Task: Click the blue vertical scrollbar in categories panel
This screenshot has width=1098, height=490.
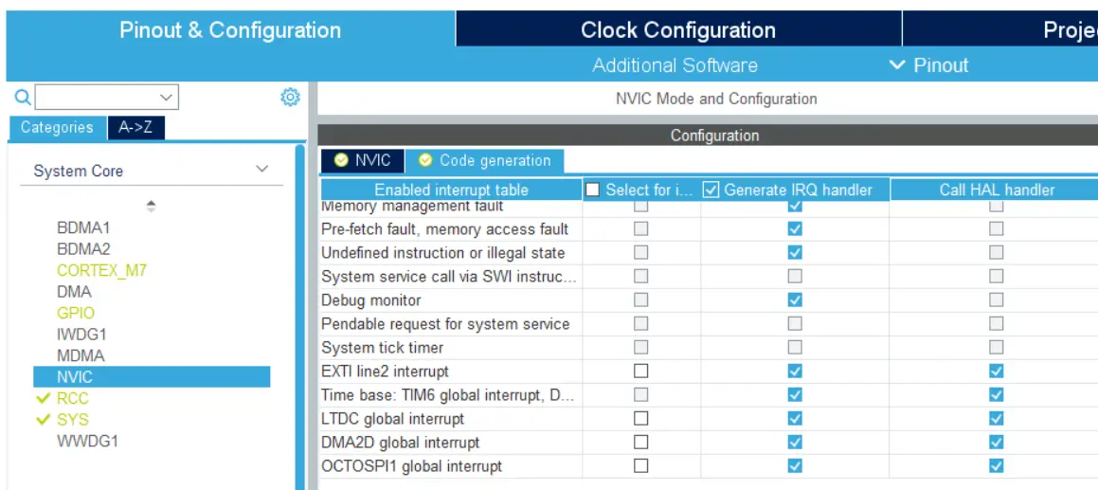Action: coord(300,313)
